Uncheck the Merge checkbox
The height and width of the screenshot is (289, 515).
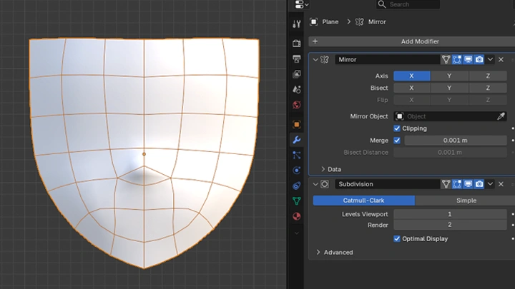click(x=397, y=141)
